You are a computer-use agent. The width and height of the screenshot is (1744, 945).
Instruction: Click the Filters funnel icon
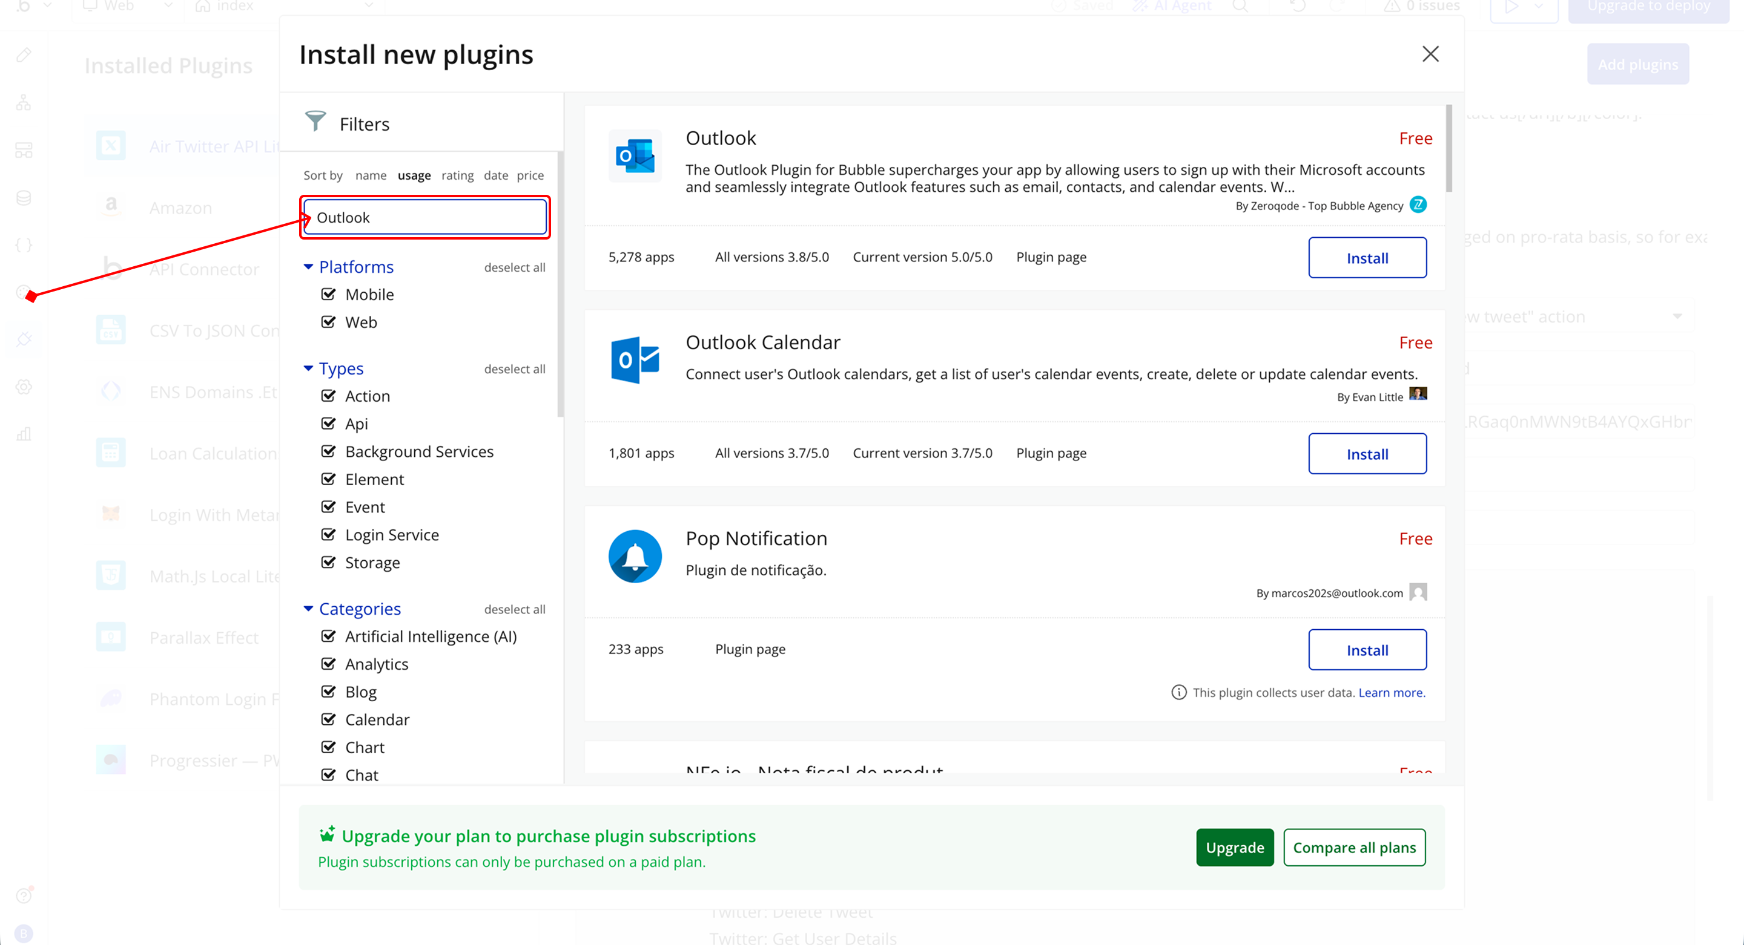[315, 122]
